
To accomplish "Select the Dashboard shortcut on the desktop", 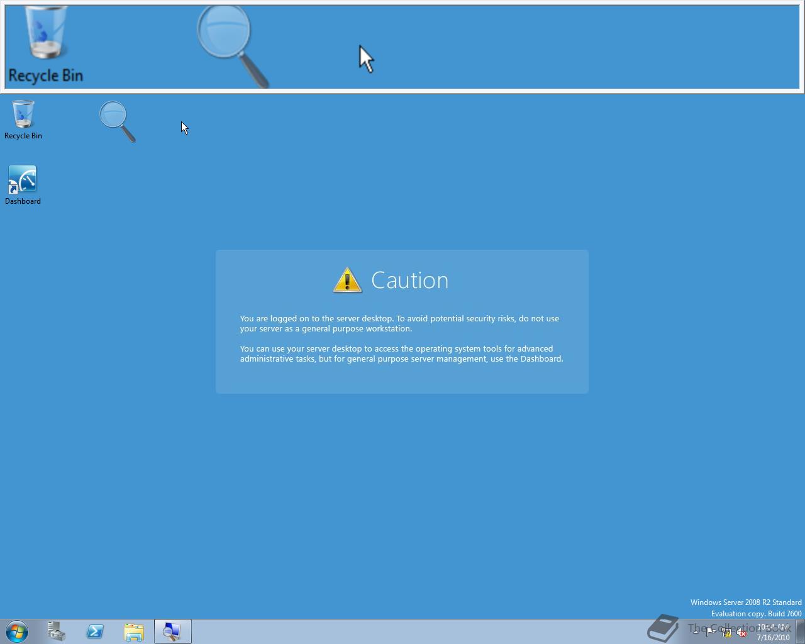I will [23, 185].
